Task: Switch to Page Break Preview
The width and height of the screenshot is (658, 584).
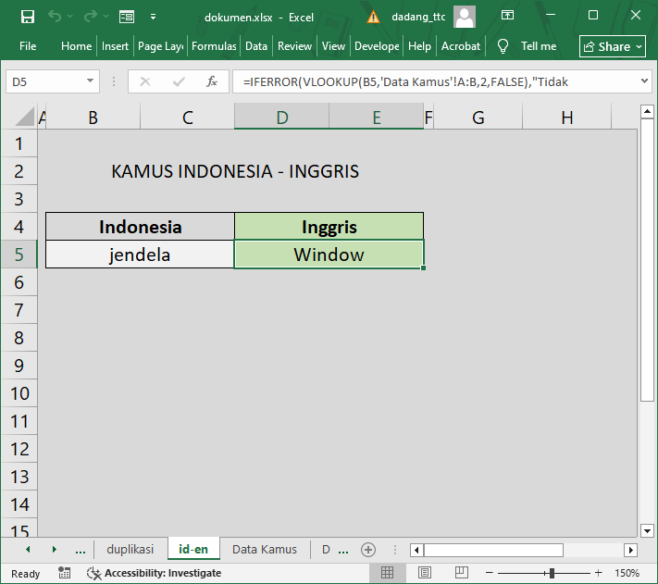Action: tap(461, 572)
